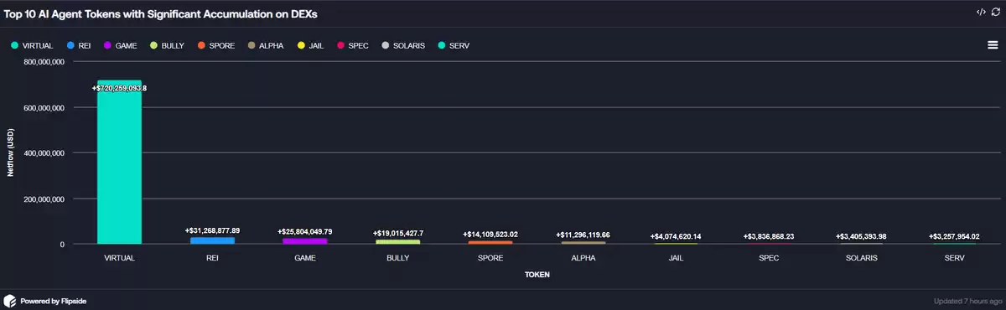Click the blue REI bar

(212, 240)
